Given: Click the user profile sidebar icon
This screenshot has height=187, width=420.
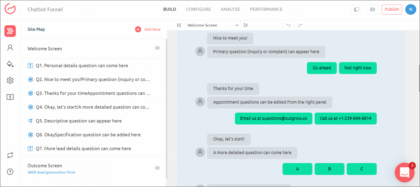Looking at the screenshot, I should click(x=10, y=48).
